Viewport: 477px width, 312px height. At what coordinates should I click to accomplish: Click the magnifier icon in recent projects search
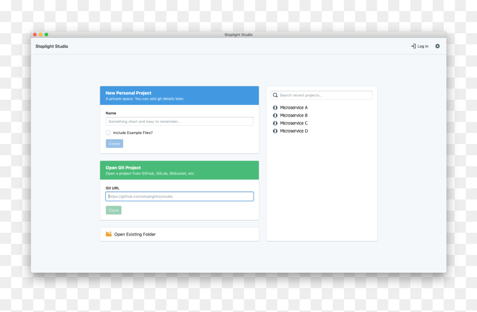pyautogui.click(x=275, y=95)
